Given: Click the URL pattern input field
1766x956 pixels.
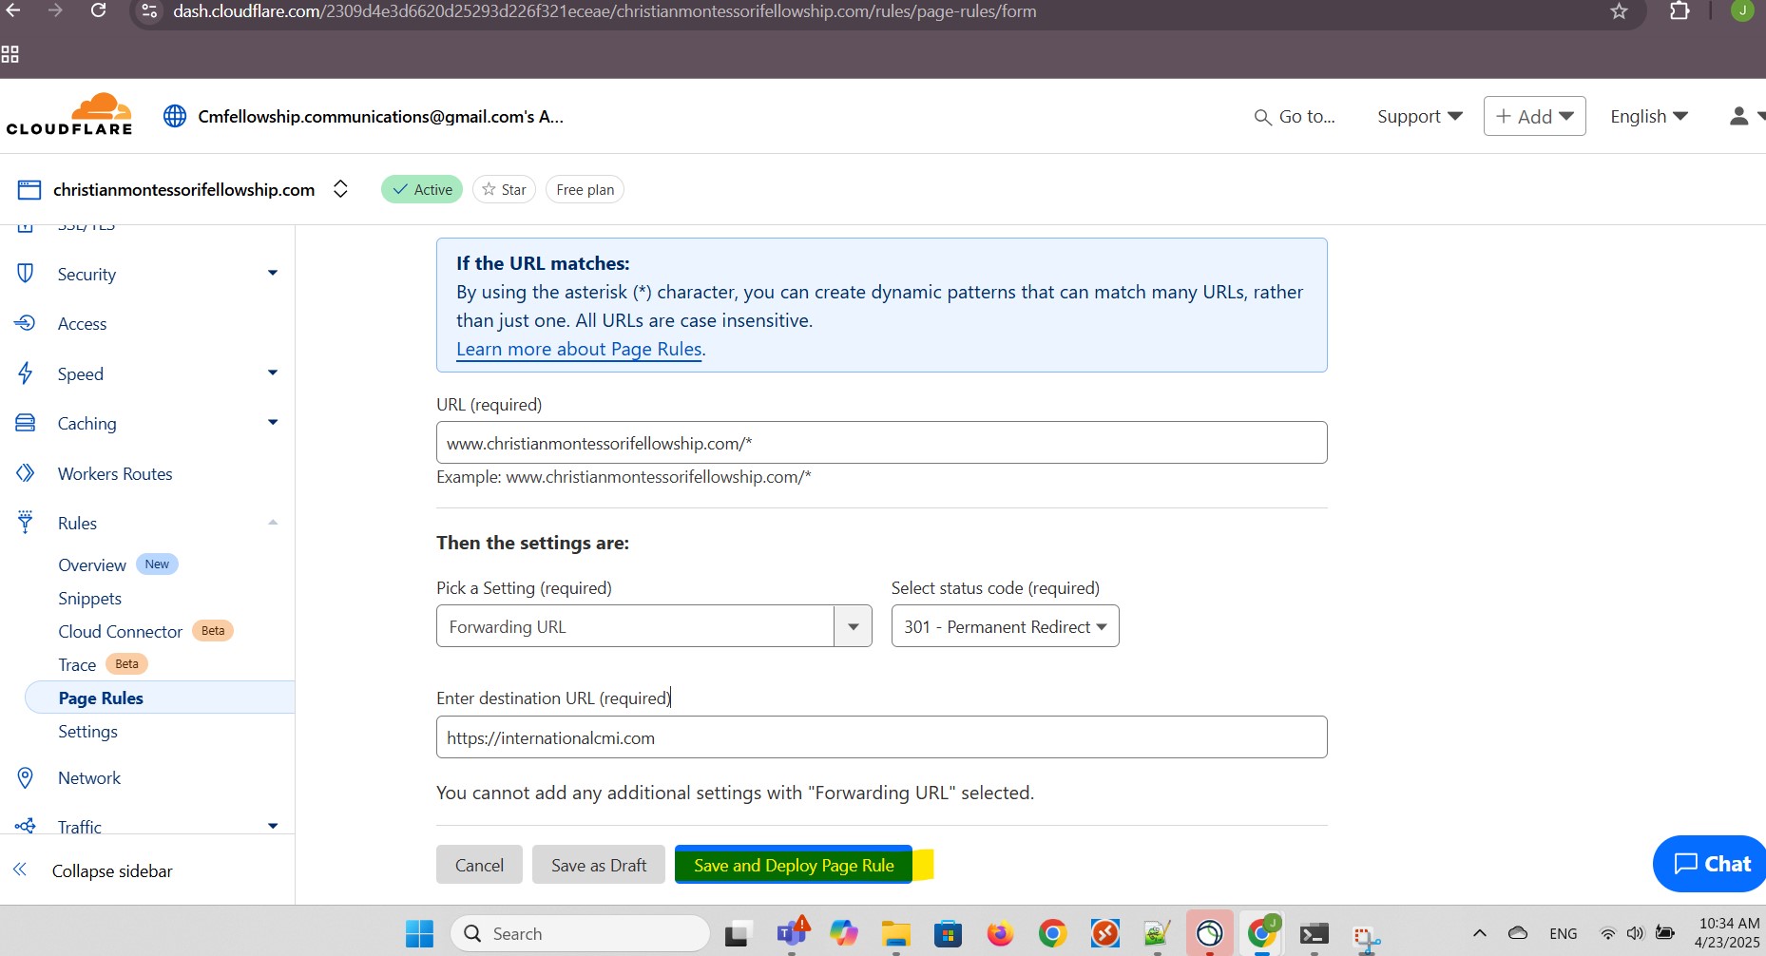Looking at the screenshot, I should [x=881, y=443].
